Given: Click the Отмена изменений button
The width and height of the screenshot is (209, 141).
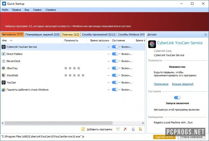Looking at the screenshot, I should click(191, 137).
